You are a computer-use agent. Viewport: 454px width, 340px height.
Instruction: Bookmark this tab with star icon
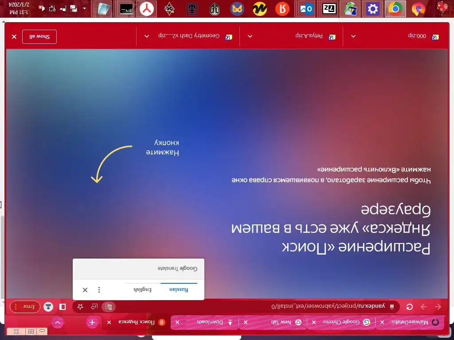80,306
